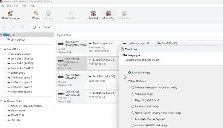The height and width of the screenshot is (128, 223).
Task: Select MSATA 60 GB in Physical Disks tree
Action: point(18,111)
